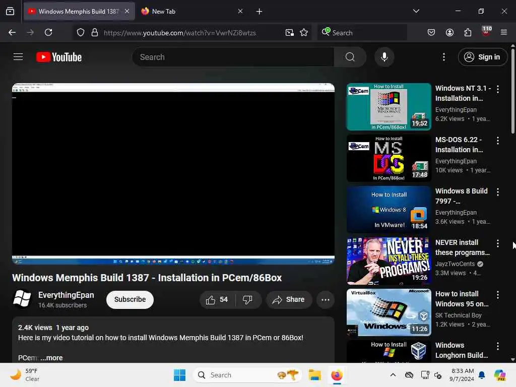Open the EverythingEpan channel name link
The height and width of the screenshot is (387, 516).
(x=66, y=295)
